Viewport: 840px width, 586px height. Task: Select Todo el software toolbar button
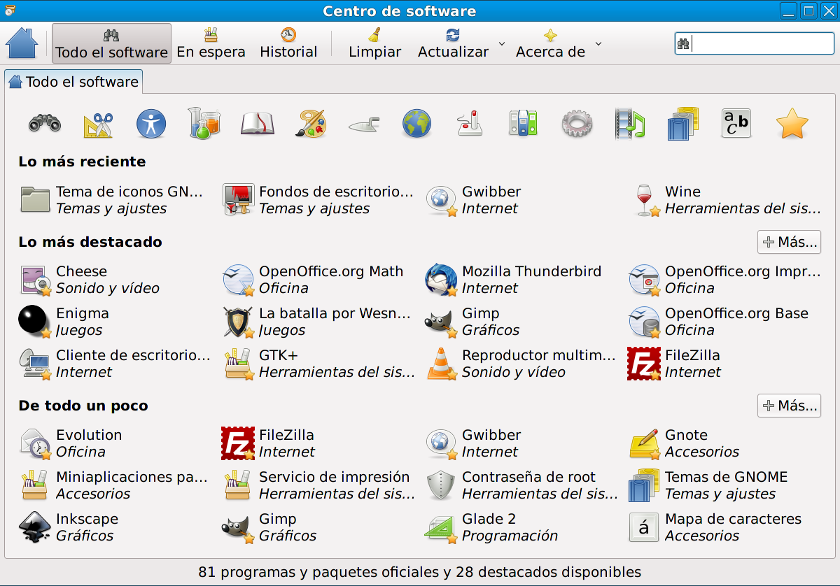(111, 43)
